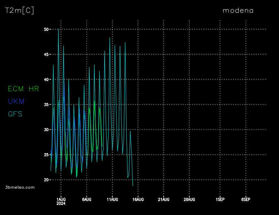Image resolution: width=279 pixels, height=215 pixels.
Task: Select the 11AUG date marker
Action: (112, 199)
